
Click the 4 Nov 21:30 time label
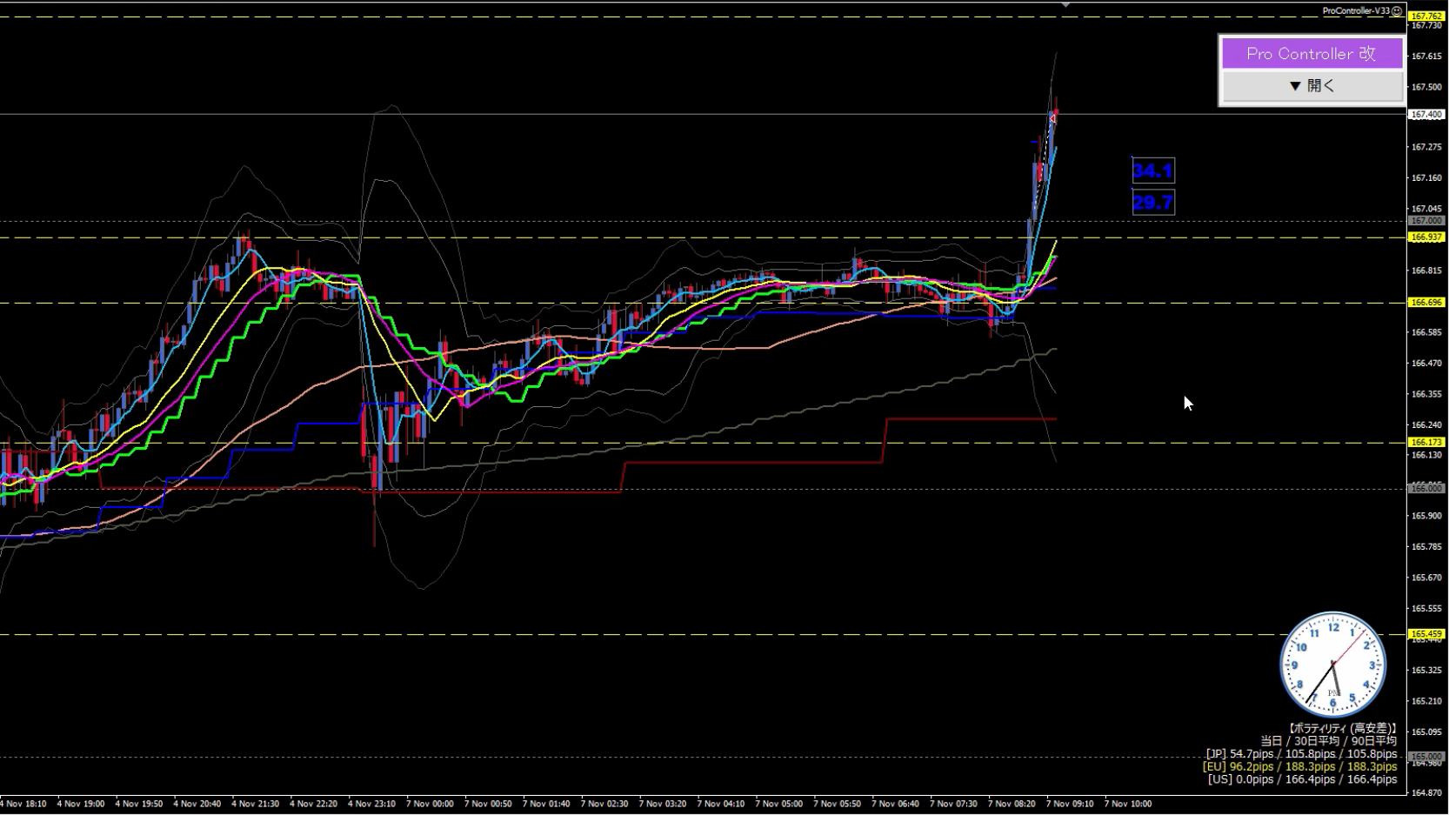click(256, 804)
